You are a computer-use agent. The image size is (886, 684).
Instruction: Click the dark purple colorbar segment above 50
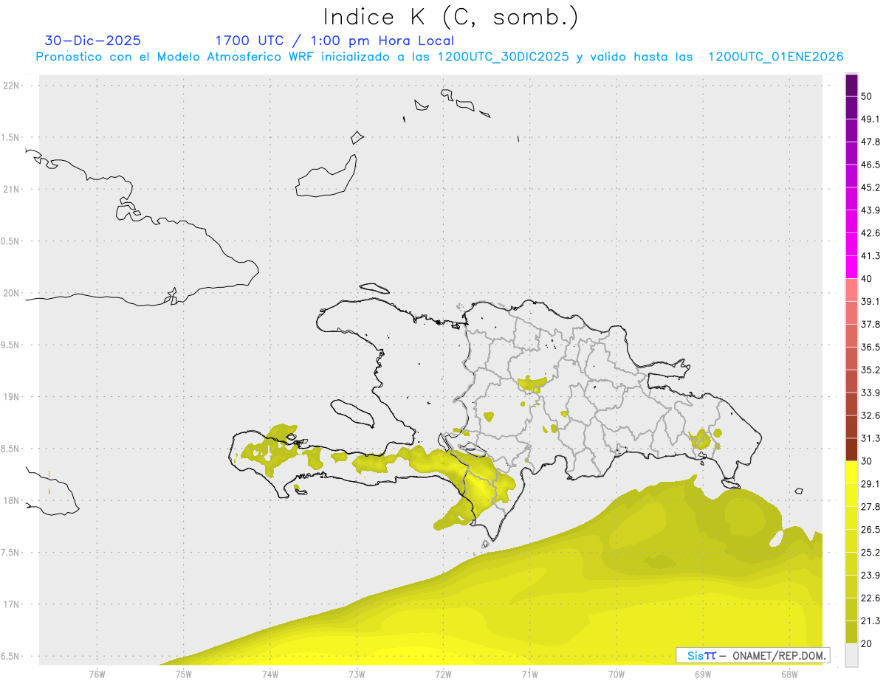(851, 85)
